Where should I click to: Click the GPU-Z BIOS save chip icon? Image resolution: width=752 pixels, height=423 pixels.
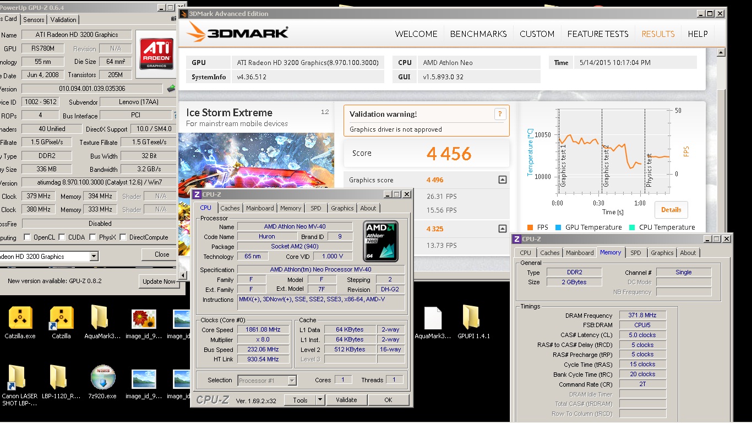click(171, 88)
